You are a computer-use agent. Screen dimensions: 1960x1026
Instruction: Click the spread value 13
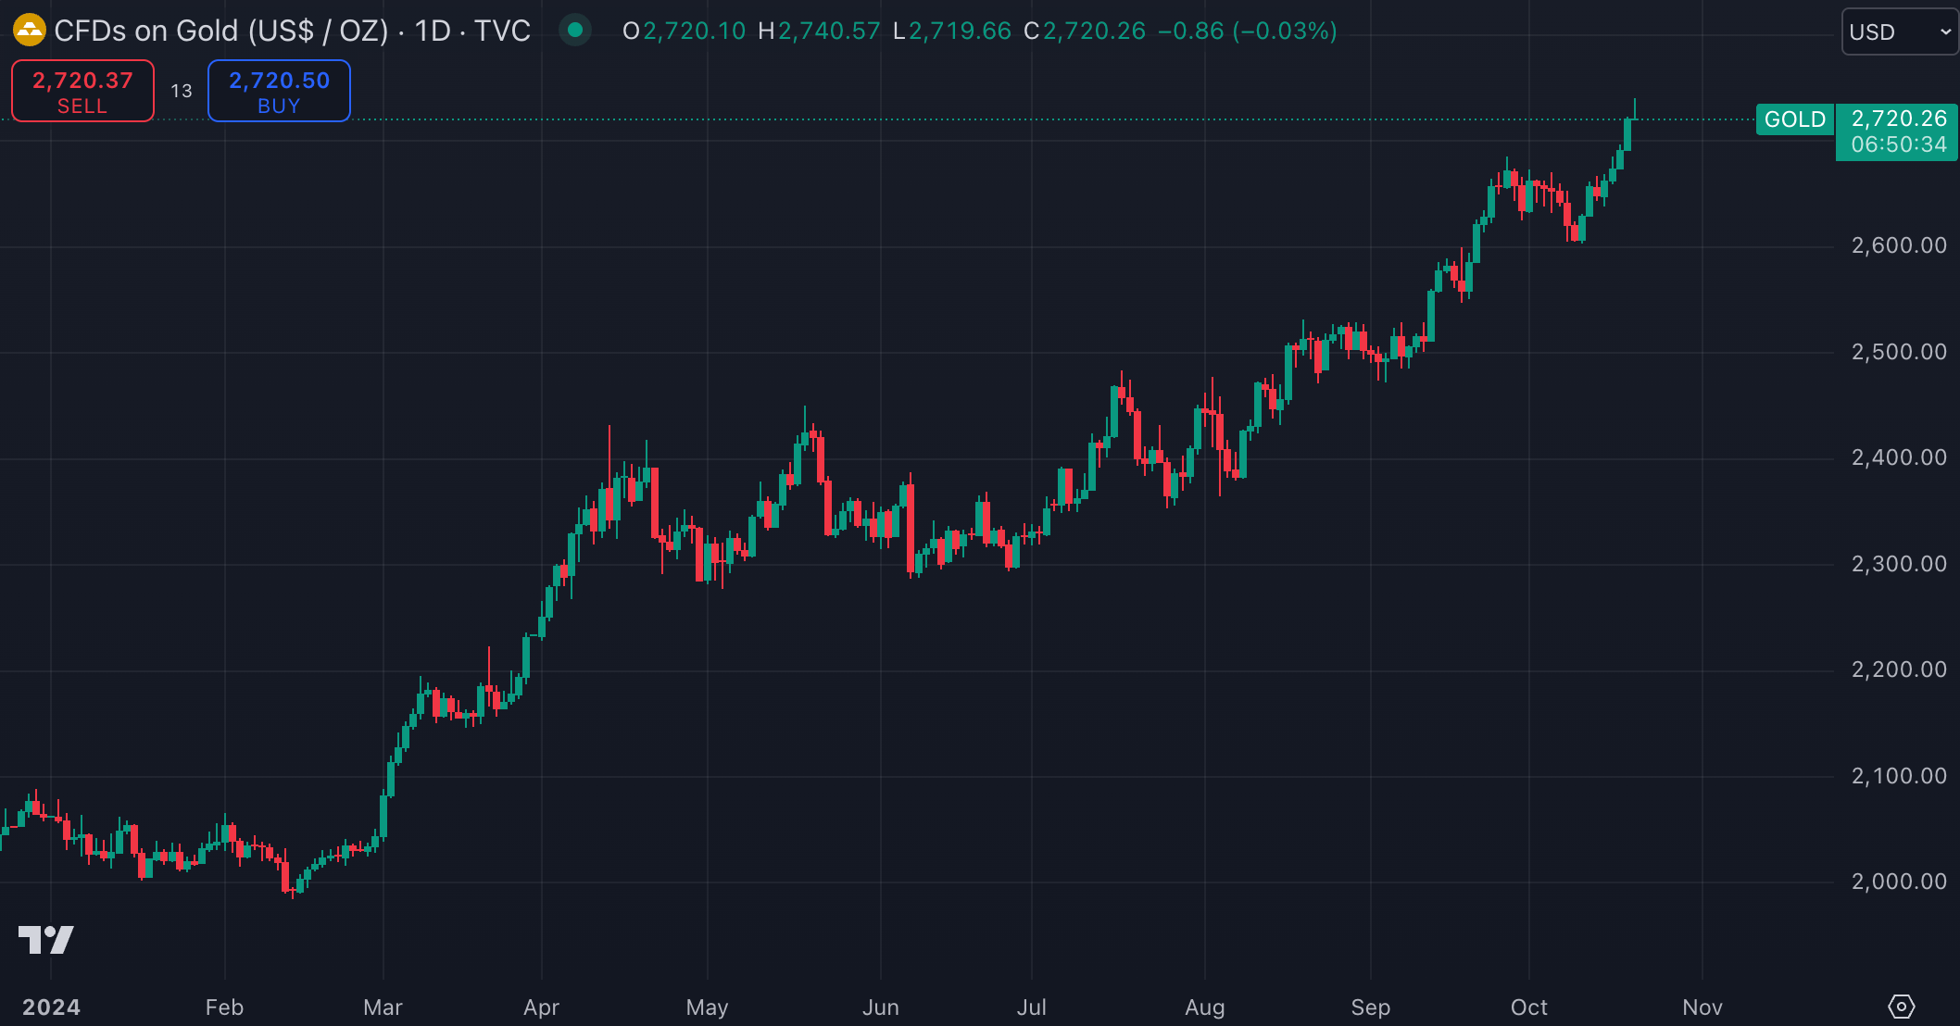coord(182,91)
